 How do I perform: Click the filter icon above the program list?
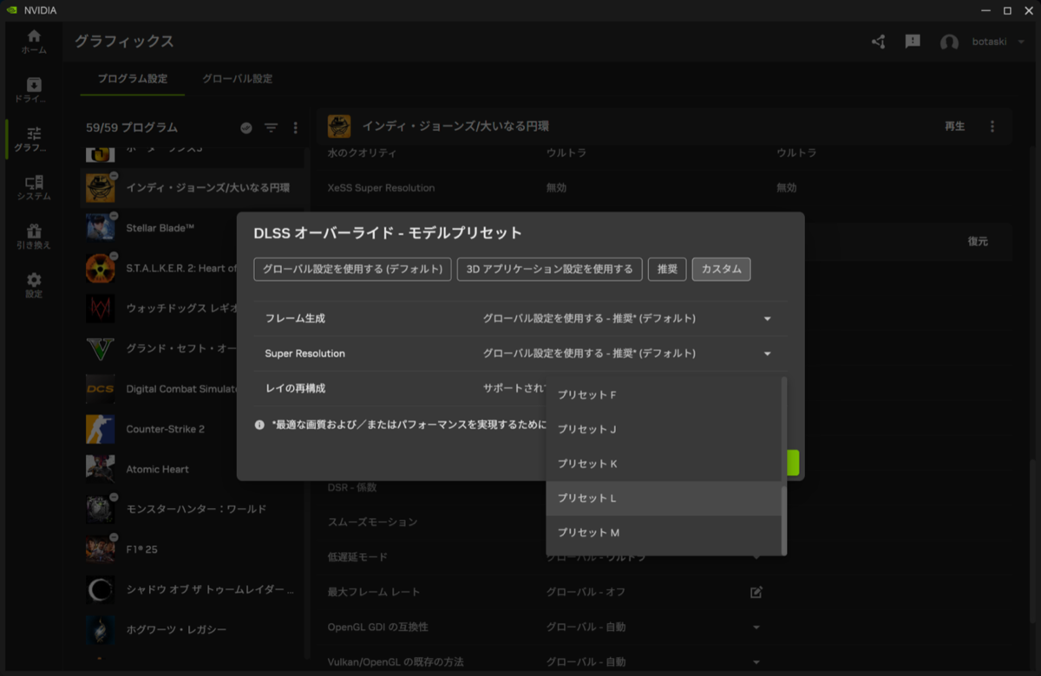[x=271, y=127]
